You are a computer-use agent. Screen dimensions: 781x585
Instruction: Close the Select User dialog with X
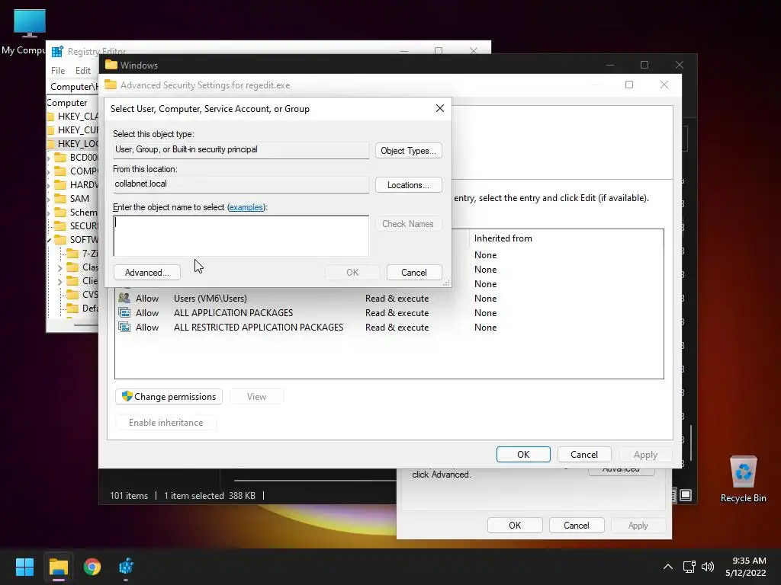[x=440, y=108]
